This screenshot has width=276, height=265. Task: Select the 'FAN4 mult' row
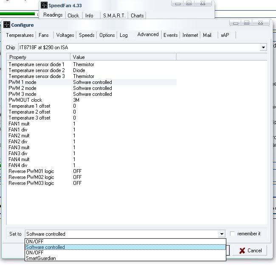point(92,159)
